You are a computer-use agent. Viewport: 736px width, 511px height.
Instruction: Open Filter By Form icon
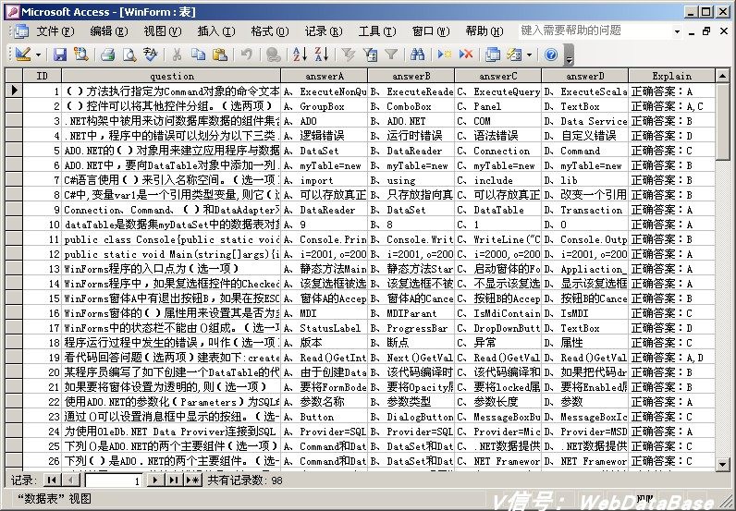370,55
